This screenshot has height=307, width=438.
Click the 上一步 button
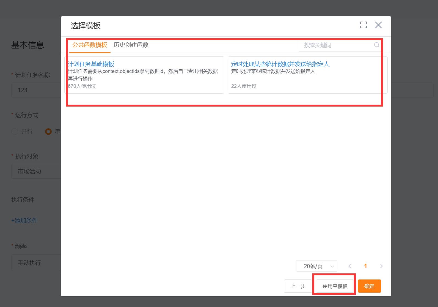click(x=298, y=286)
